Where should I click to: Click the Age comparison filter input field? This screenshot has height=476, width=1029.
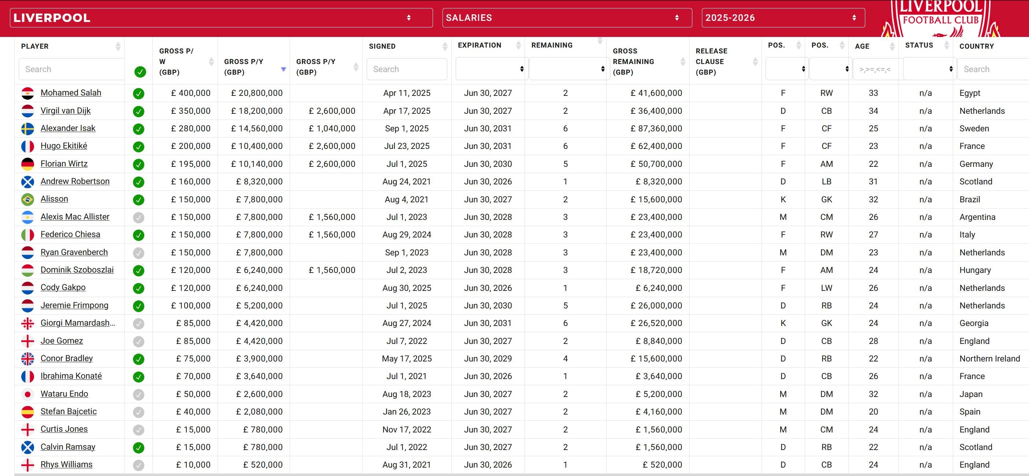(x=875, y=69)
